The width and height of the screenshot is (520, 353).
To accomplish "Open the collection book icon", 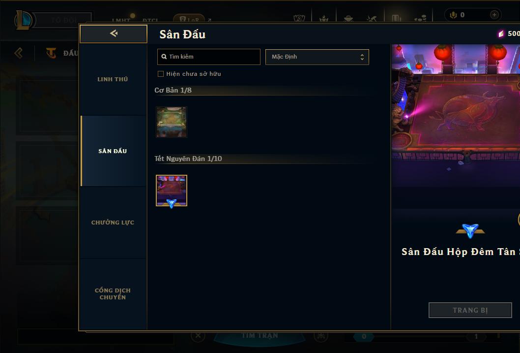I will pos(396,18).
